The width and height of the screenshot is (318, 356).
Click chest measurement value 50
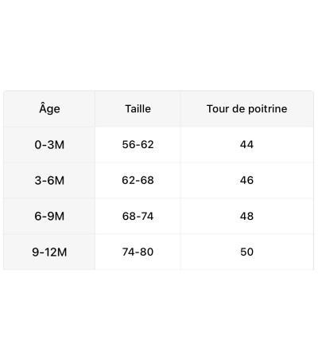tap(246, 252)
